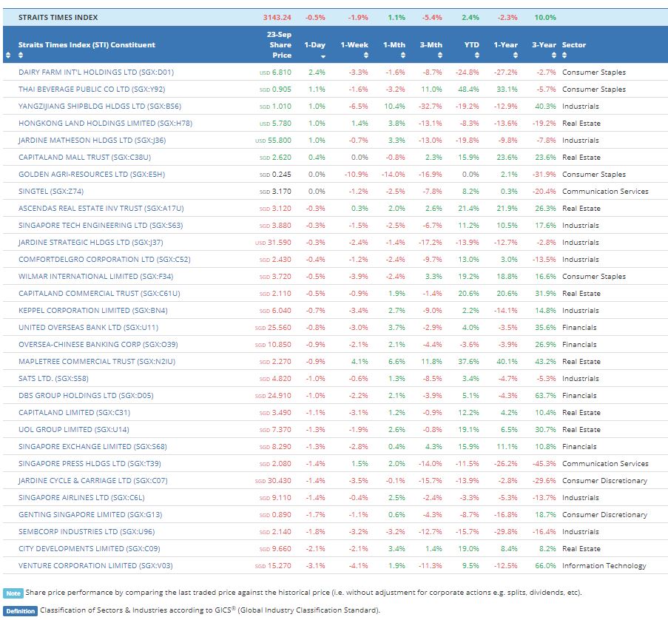Sort by Sector using its sort arrows
Image resolution: width=668 pixels, height=620 pixels.
click(564, 55)
